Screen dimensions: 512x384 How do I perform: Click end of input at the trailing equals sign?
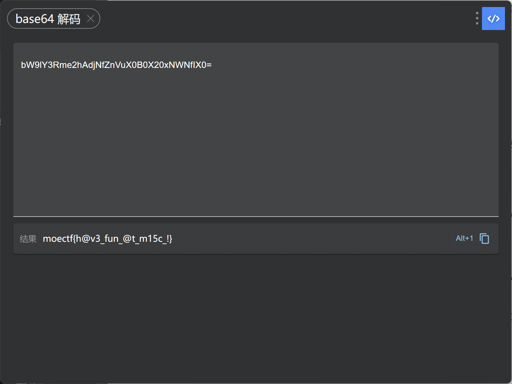tap(209, 65)
